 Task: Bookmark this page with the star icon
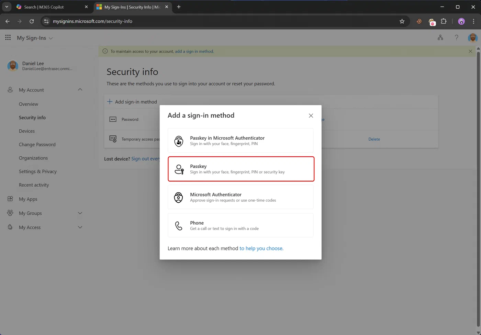click(x=402, y=21)
